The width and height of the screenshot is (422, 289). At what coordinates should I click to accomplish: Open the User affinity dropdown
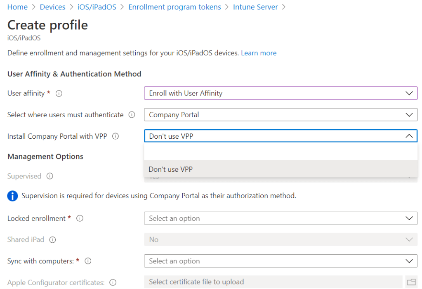(x=281, y=93)
